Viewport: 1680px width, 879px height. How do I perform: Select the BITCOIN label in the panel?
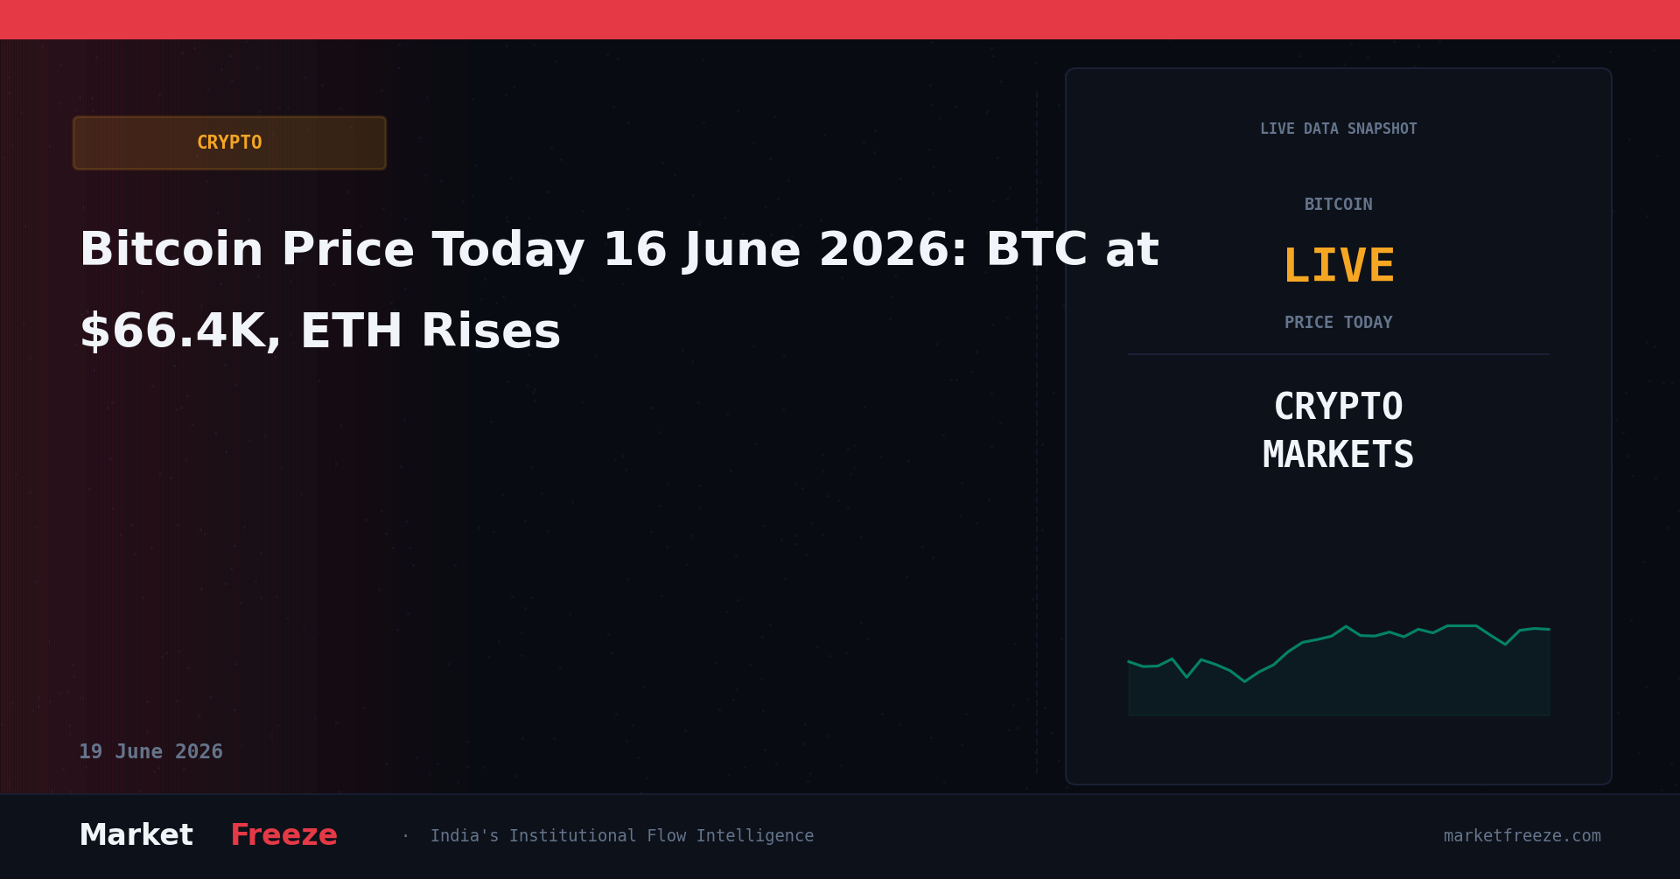(1338, 205)
